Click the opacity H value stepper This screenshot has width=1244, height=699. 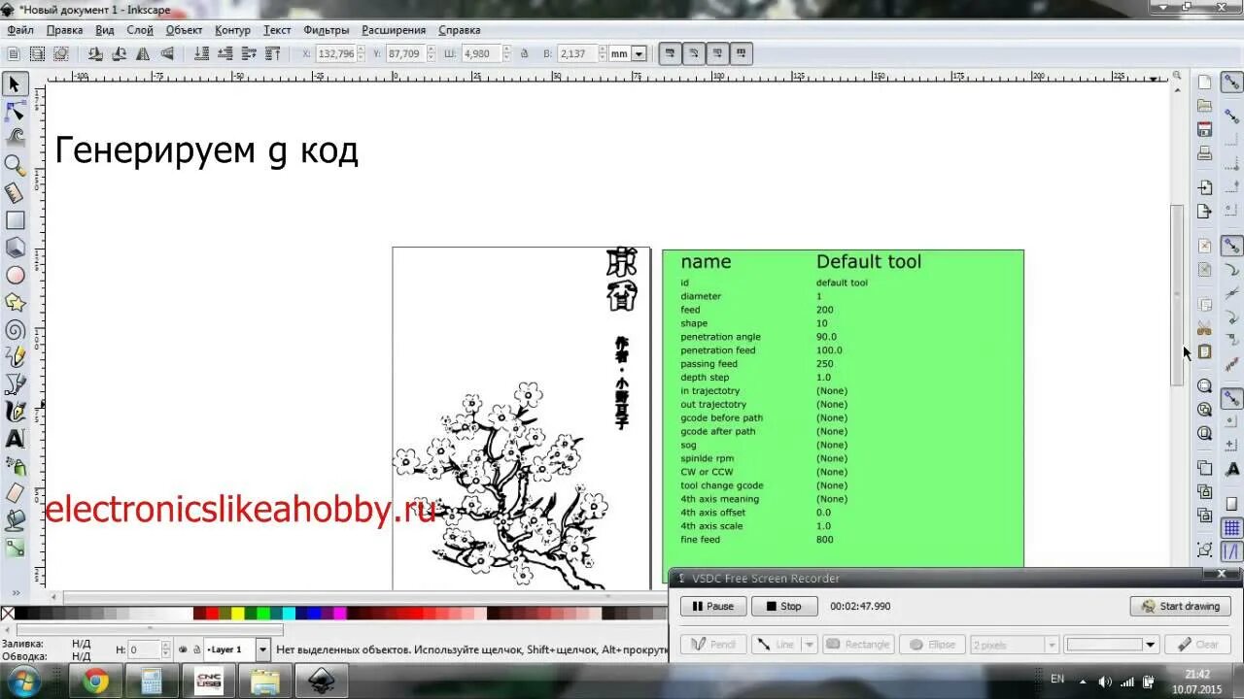[165, 649]
